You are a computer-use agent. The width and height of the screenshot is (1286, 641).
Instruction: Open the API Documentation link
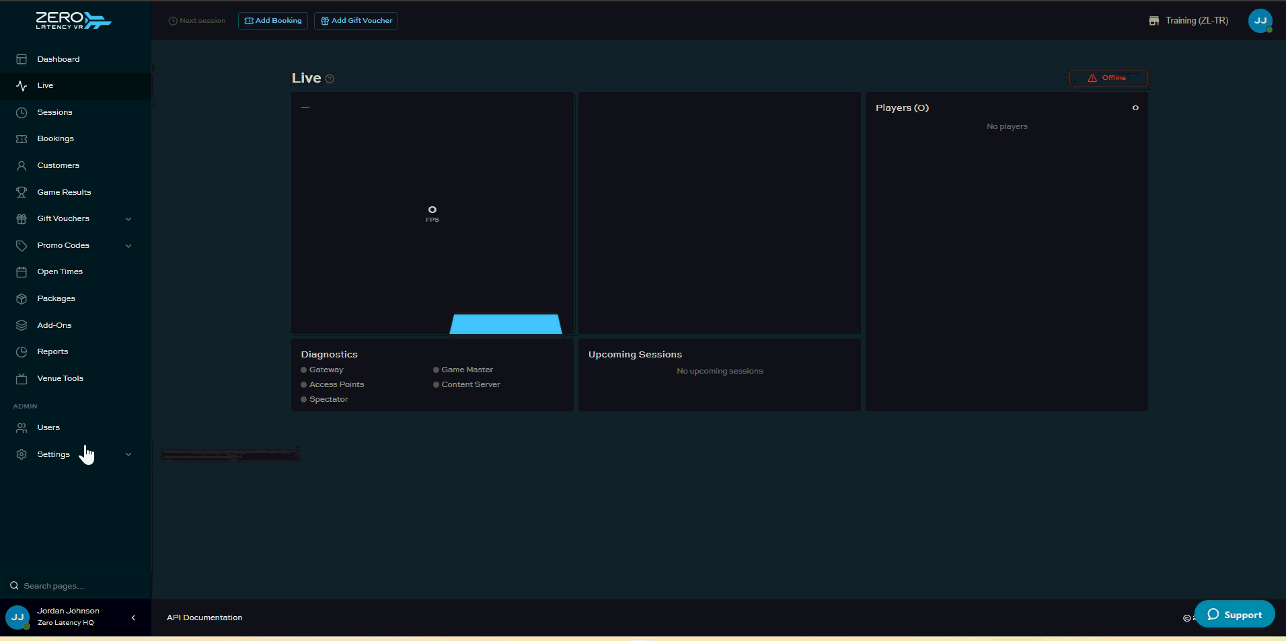pos(204,617)
